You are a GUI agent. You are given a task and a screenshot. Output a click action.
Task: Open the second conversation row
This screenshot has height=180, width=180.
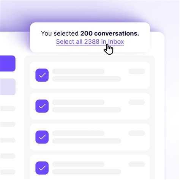[90, 106]
